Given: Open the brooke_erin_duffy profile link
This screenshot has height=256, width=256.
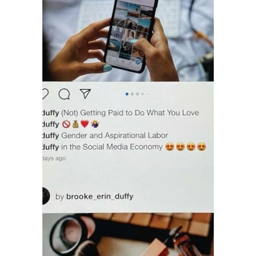Looking at the screenshot, I should pyautogui.click(x=100, y=196).
